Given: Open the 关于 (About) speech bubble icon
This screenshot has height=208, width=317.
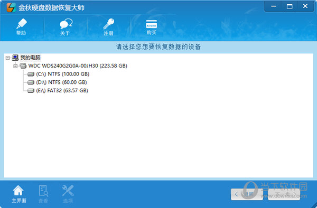Looking at the screenshot, I should [x=66, y=27].
